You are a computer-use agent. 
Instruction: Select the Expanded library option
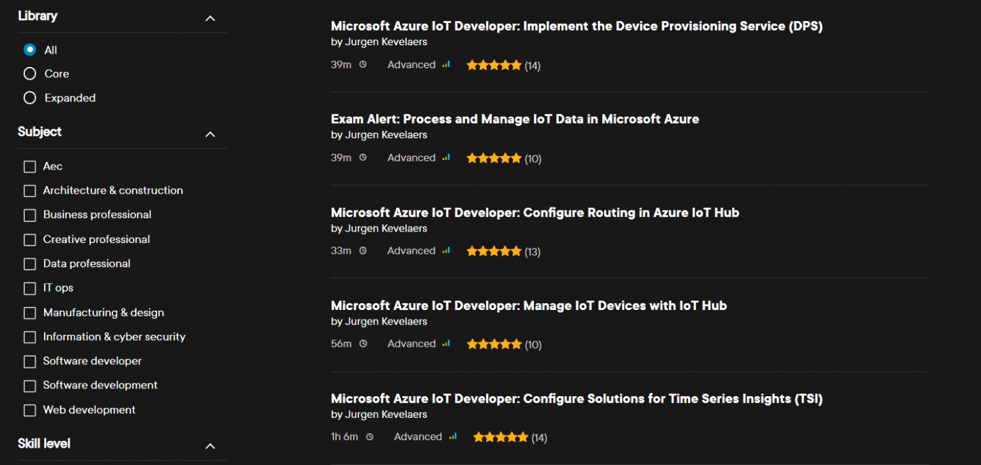(x=29, y=98)
